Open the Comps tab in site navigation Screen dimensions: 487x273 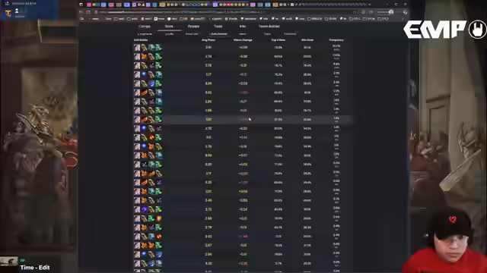145,27
